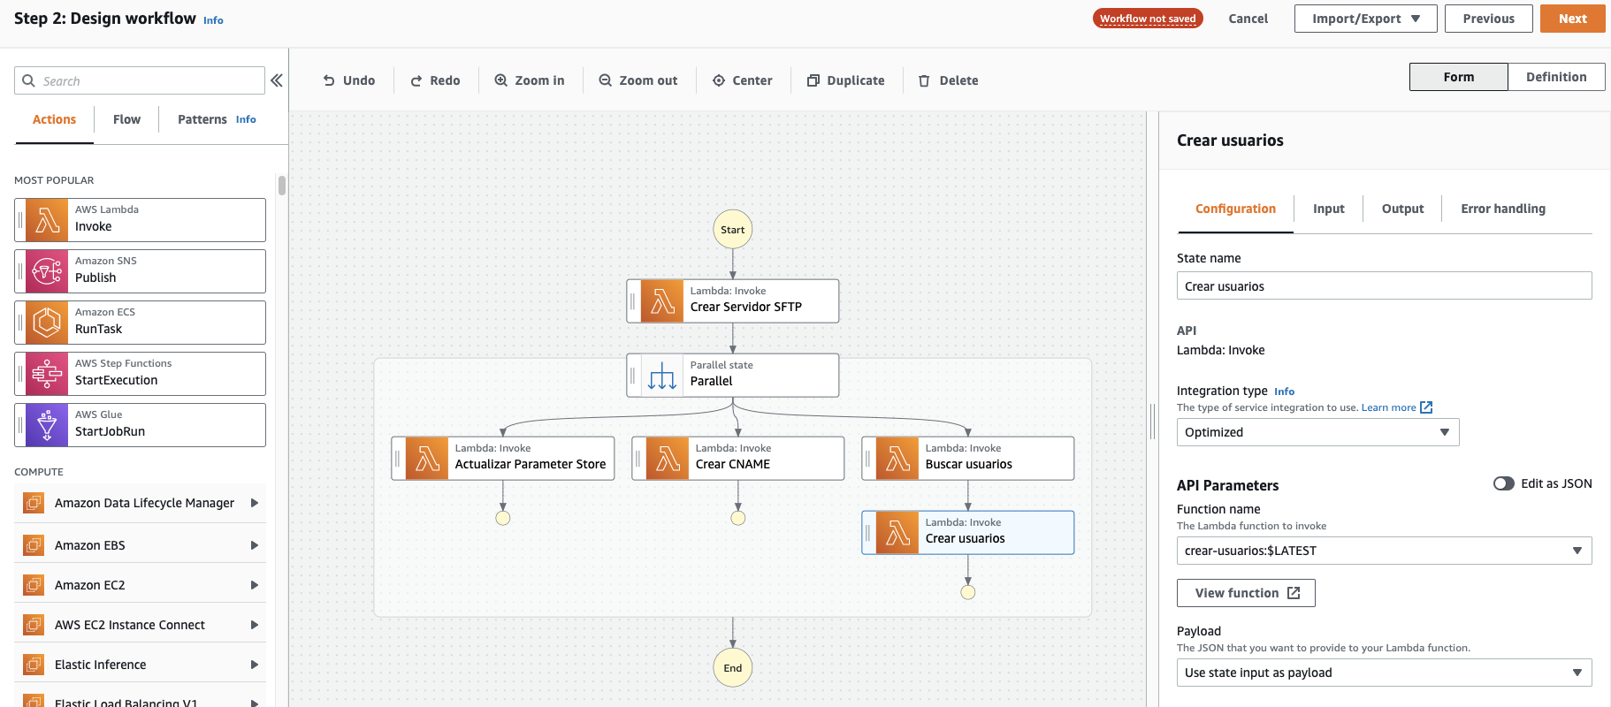Image resolution: width=1611 pixels, height=707 pixels.
Task: Click the AWS Lambda Invoke icon in actions list
Action: [x=47, y=220]
